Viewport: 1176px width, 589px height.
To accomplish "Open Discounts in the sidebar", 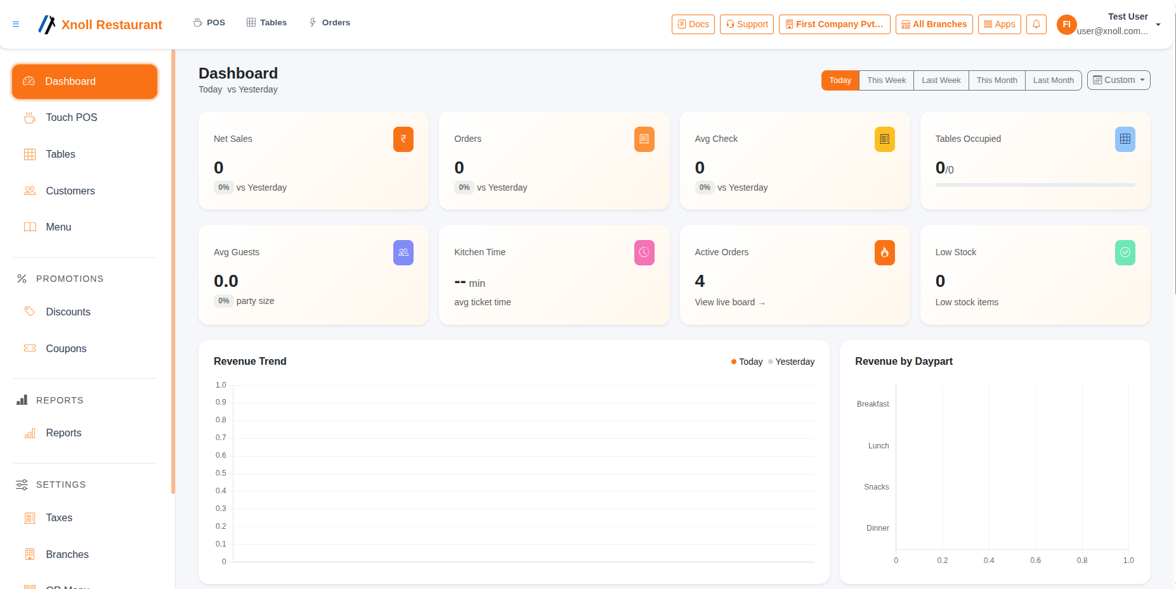I will coord(84,312).
